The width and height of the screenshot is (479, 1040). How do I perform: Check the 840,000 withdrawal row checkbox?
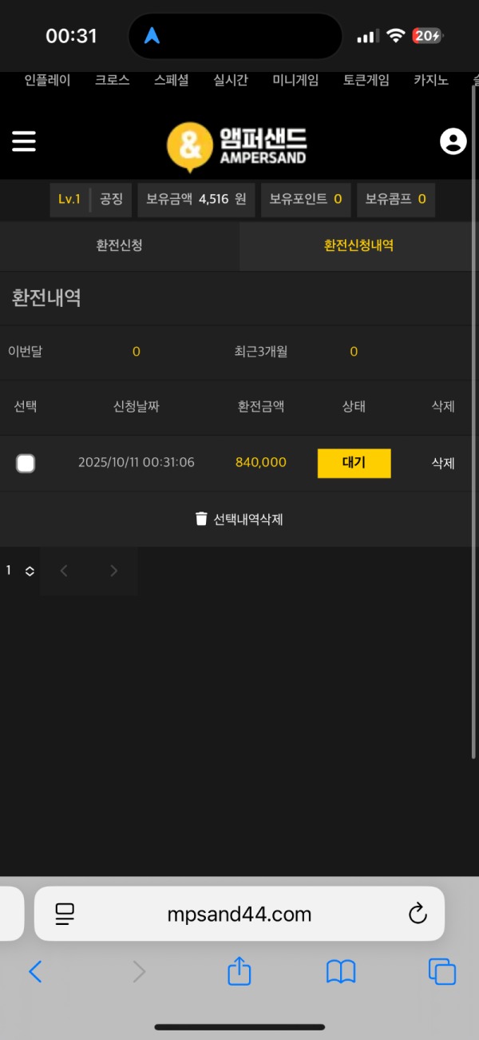26,463
